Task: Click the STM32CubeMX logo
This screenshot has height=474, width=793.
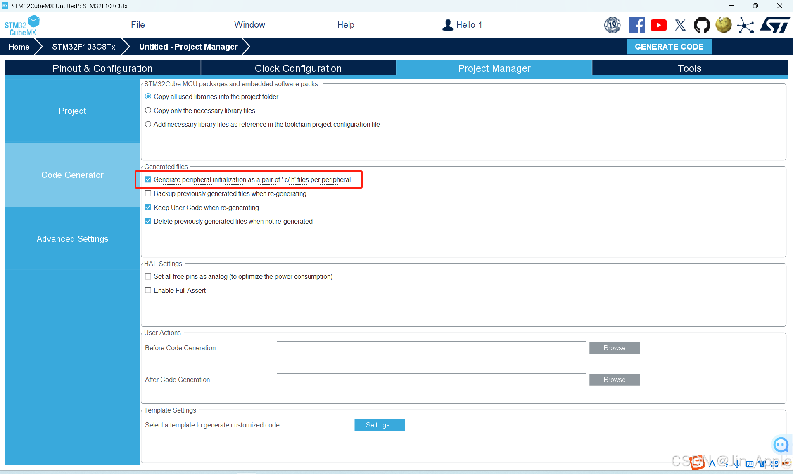Action: coord(22,26)
